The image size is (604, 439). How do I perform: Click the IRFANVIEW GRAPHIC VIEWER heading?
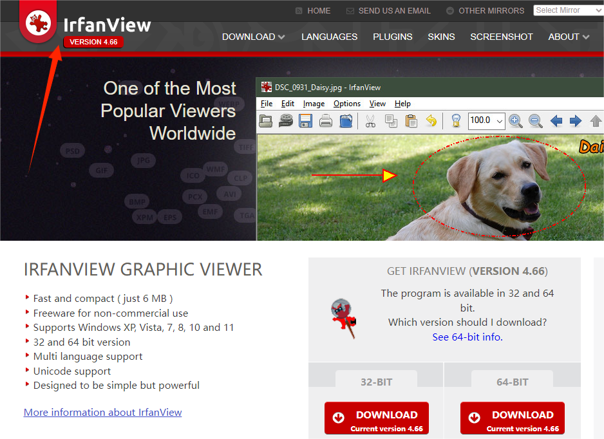[x=143, y=270]
